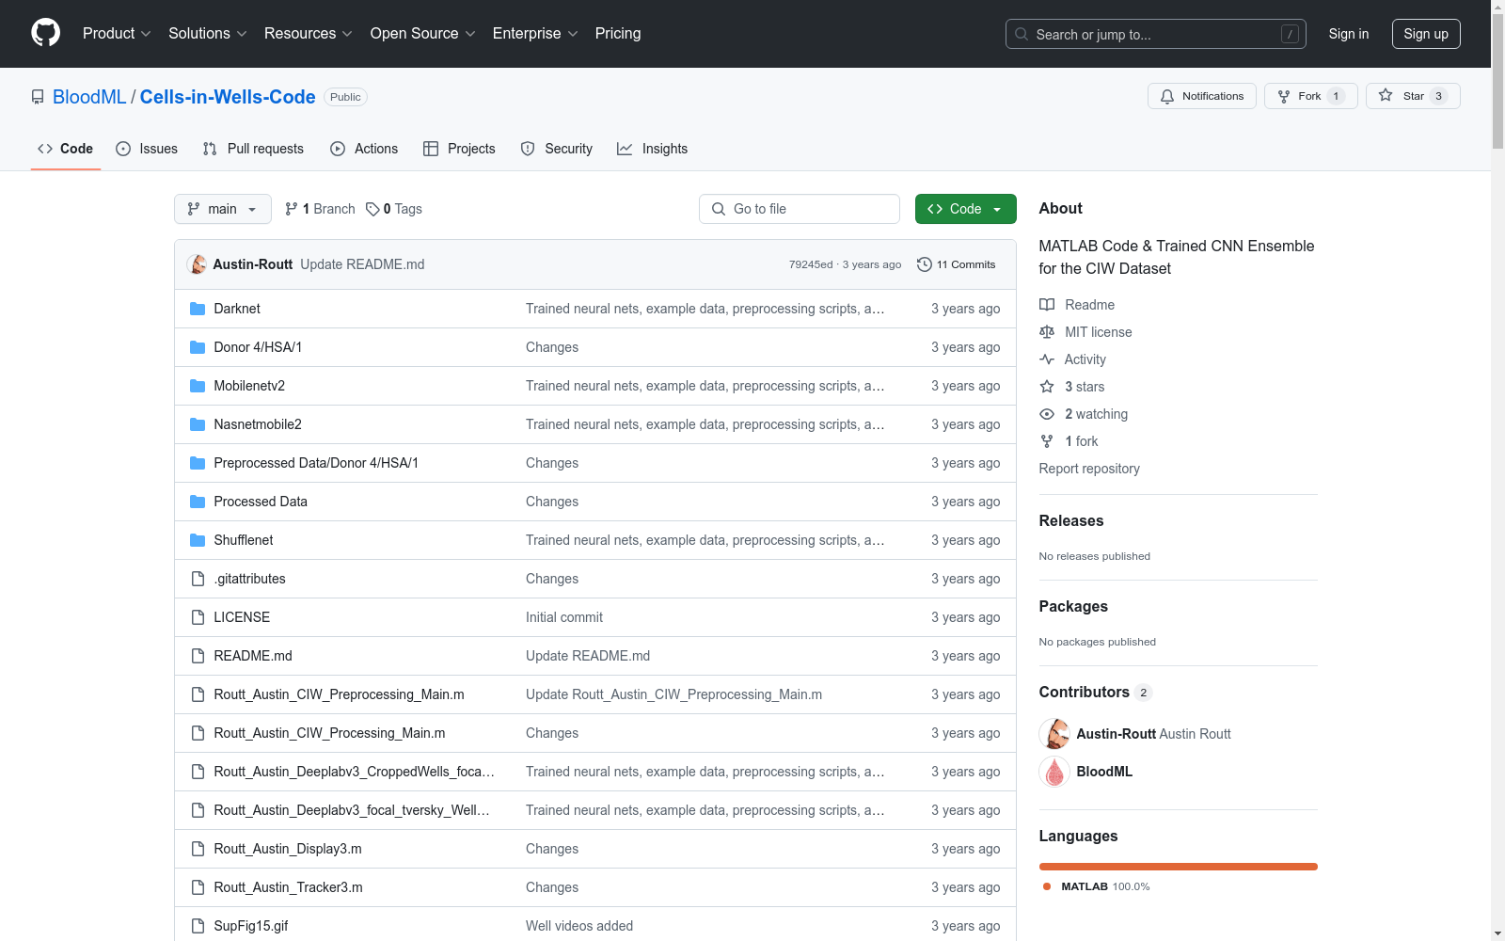Click the Darknet folder icon
This screenshot has height=941, width=1505.
coord(198,309)
